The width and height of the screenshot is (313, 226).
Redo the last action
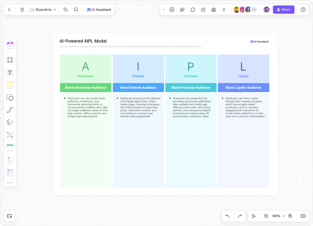pos(240,216)
